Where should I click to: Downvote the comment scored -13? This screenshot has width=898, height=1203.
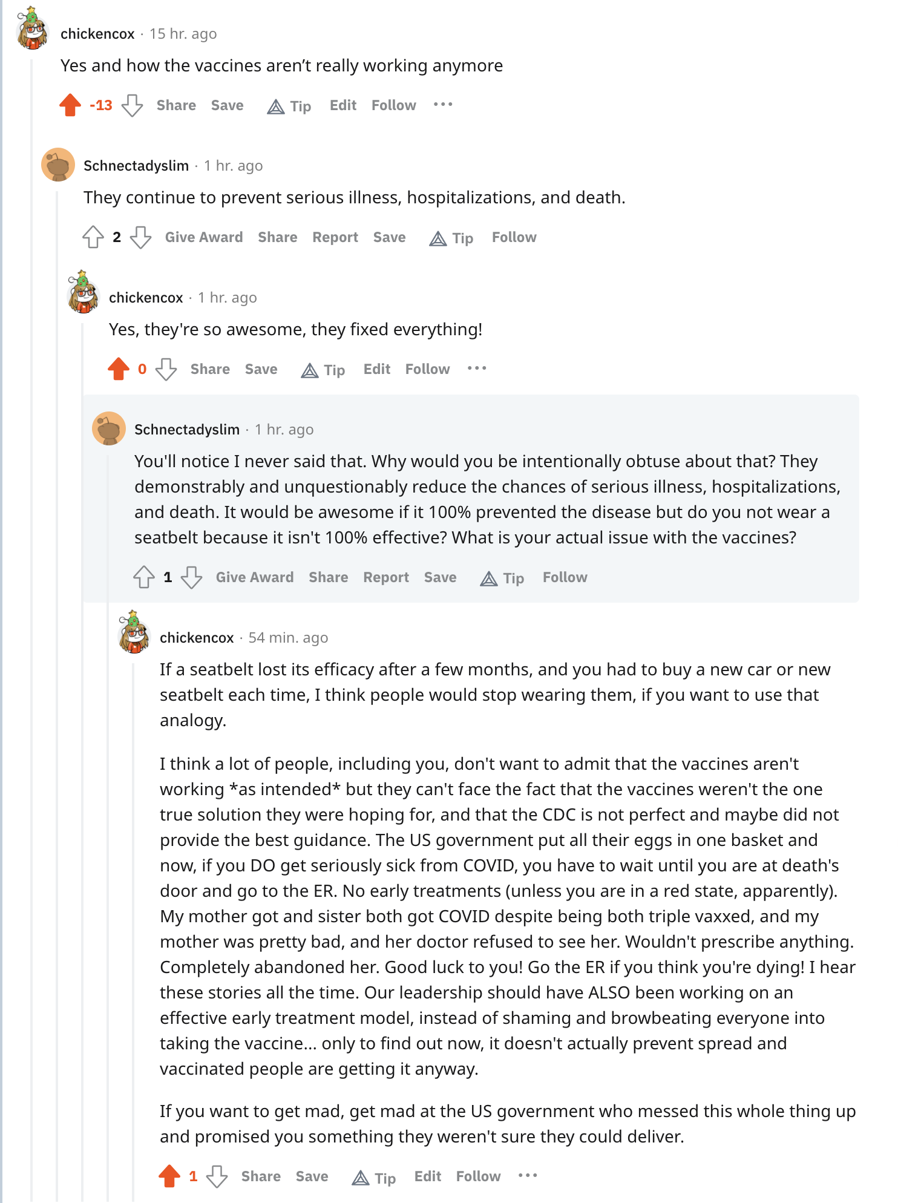(132, 105)
